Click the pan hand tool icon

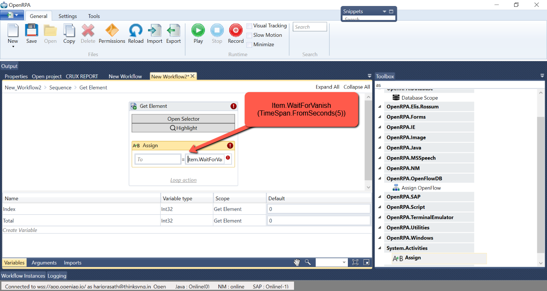[x=297, y=262]
